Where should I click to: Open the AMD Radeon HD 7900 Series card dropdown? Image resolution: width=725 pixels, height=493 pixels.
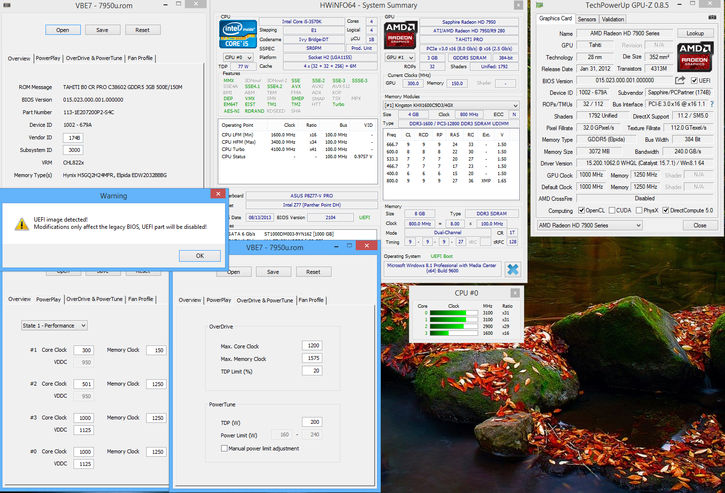tap(589, 225)
